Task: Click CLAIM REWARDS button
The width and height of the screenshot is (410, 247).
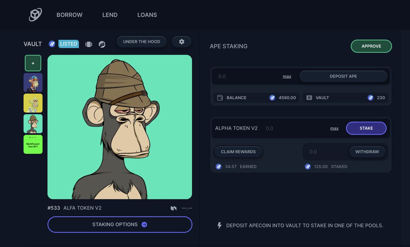Action: (238, 152)
